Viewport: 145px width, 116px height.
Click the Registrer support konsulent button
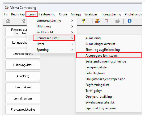tap(16, 31)
